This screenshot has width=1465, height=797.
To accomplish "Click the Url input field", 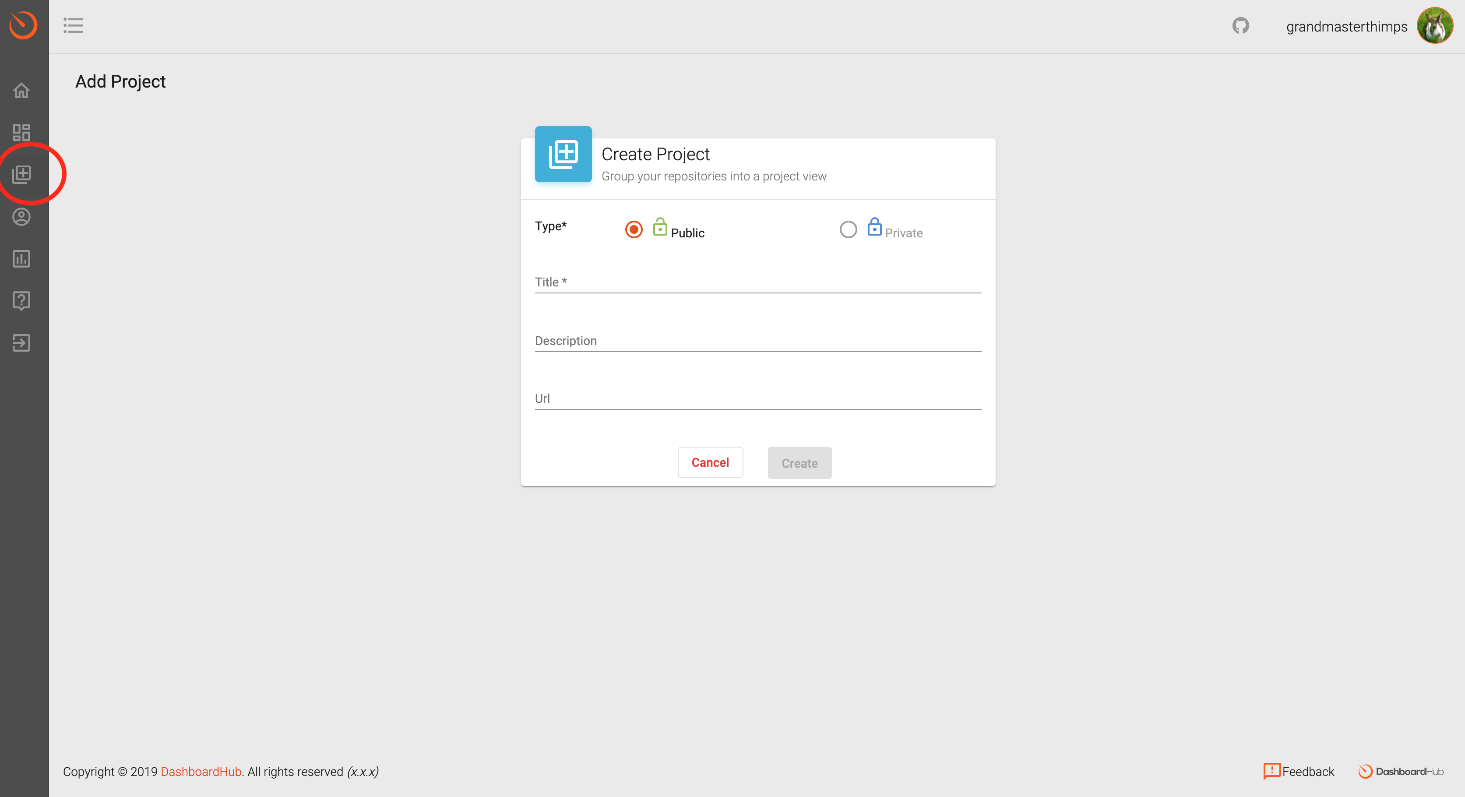I will click(757, 398).
